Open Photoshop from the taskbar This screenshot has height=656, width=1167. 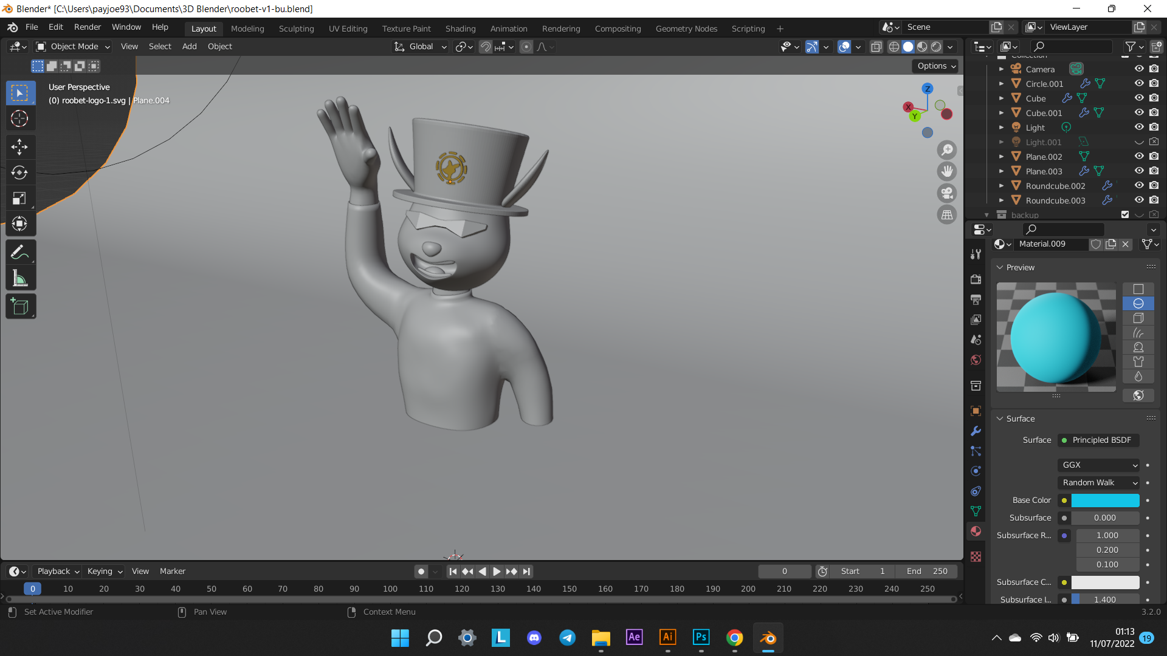[701, 637]
